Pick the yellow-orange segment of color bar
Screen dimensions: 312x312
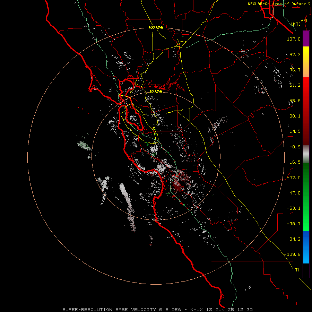(x=306, y=62)
